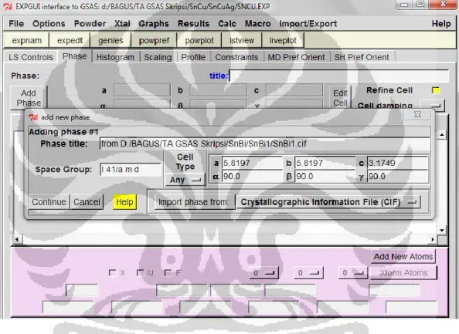Screen dimensions: 459x334
Task: Open the Xtal menu
Action: [x=122, y=24]
